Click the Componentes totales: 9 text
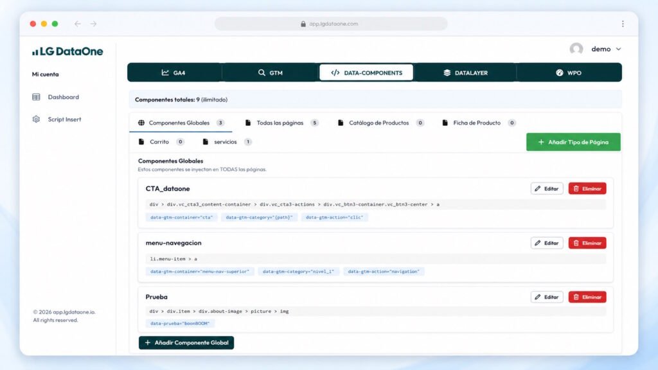658x370 pixels. [x=167, y=100]
